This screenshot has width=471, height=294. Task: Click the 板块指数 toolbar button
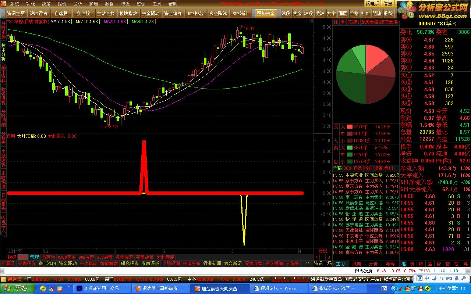coord(128,14)
